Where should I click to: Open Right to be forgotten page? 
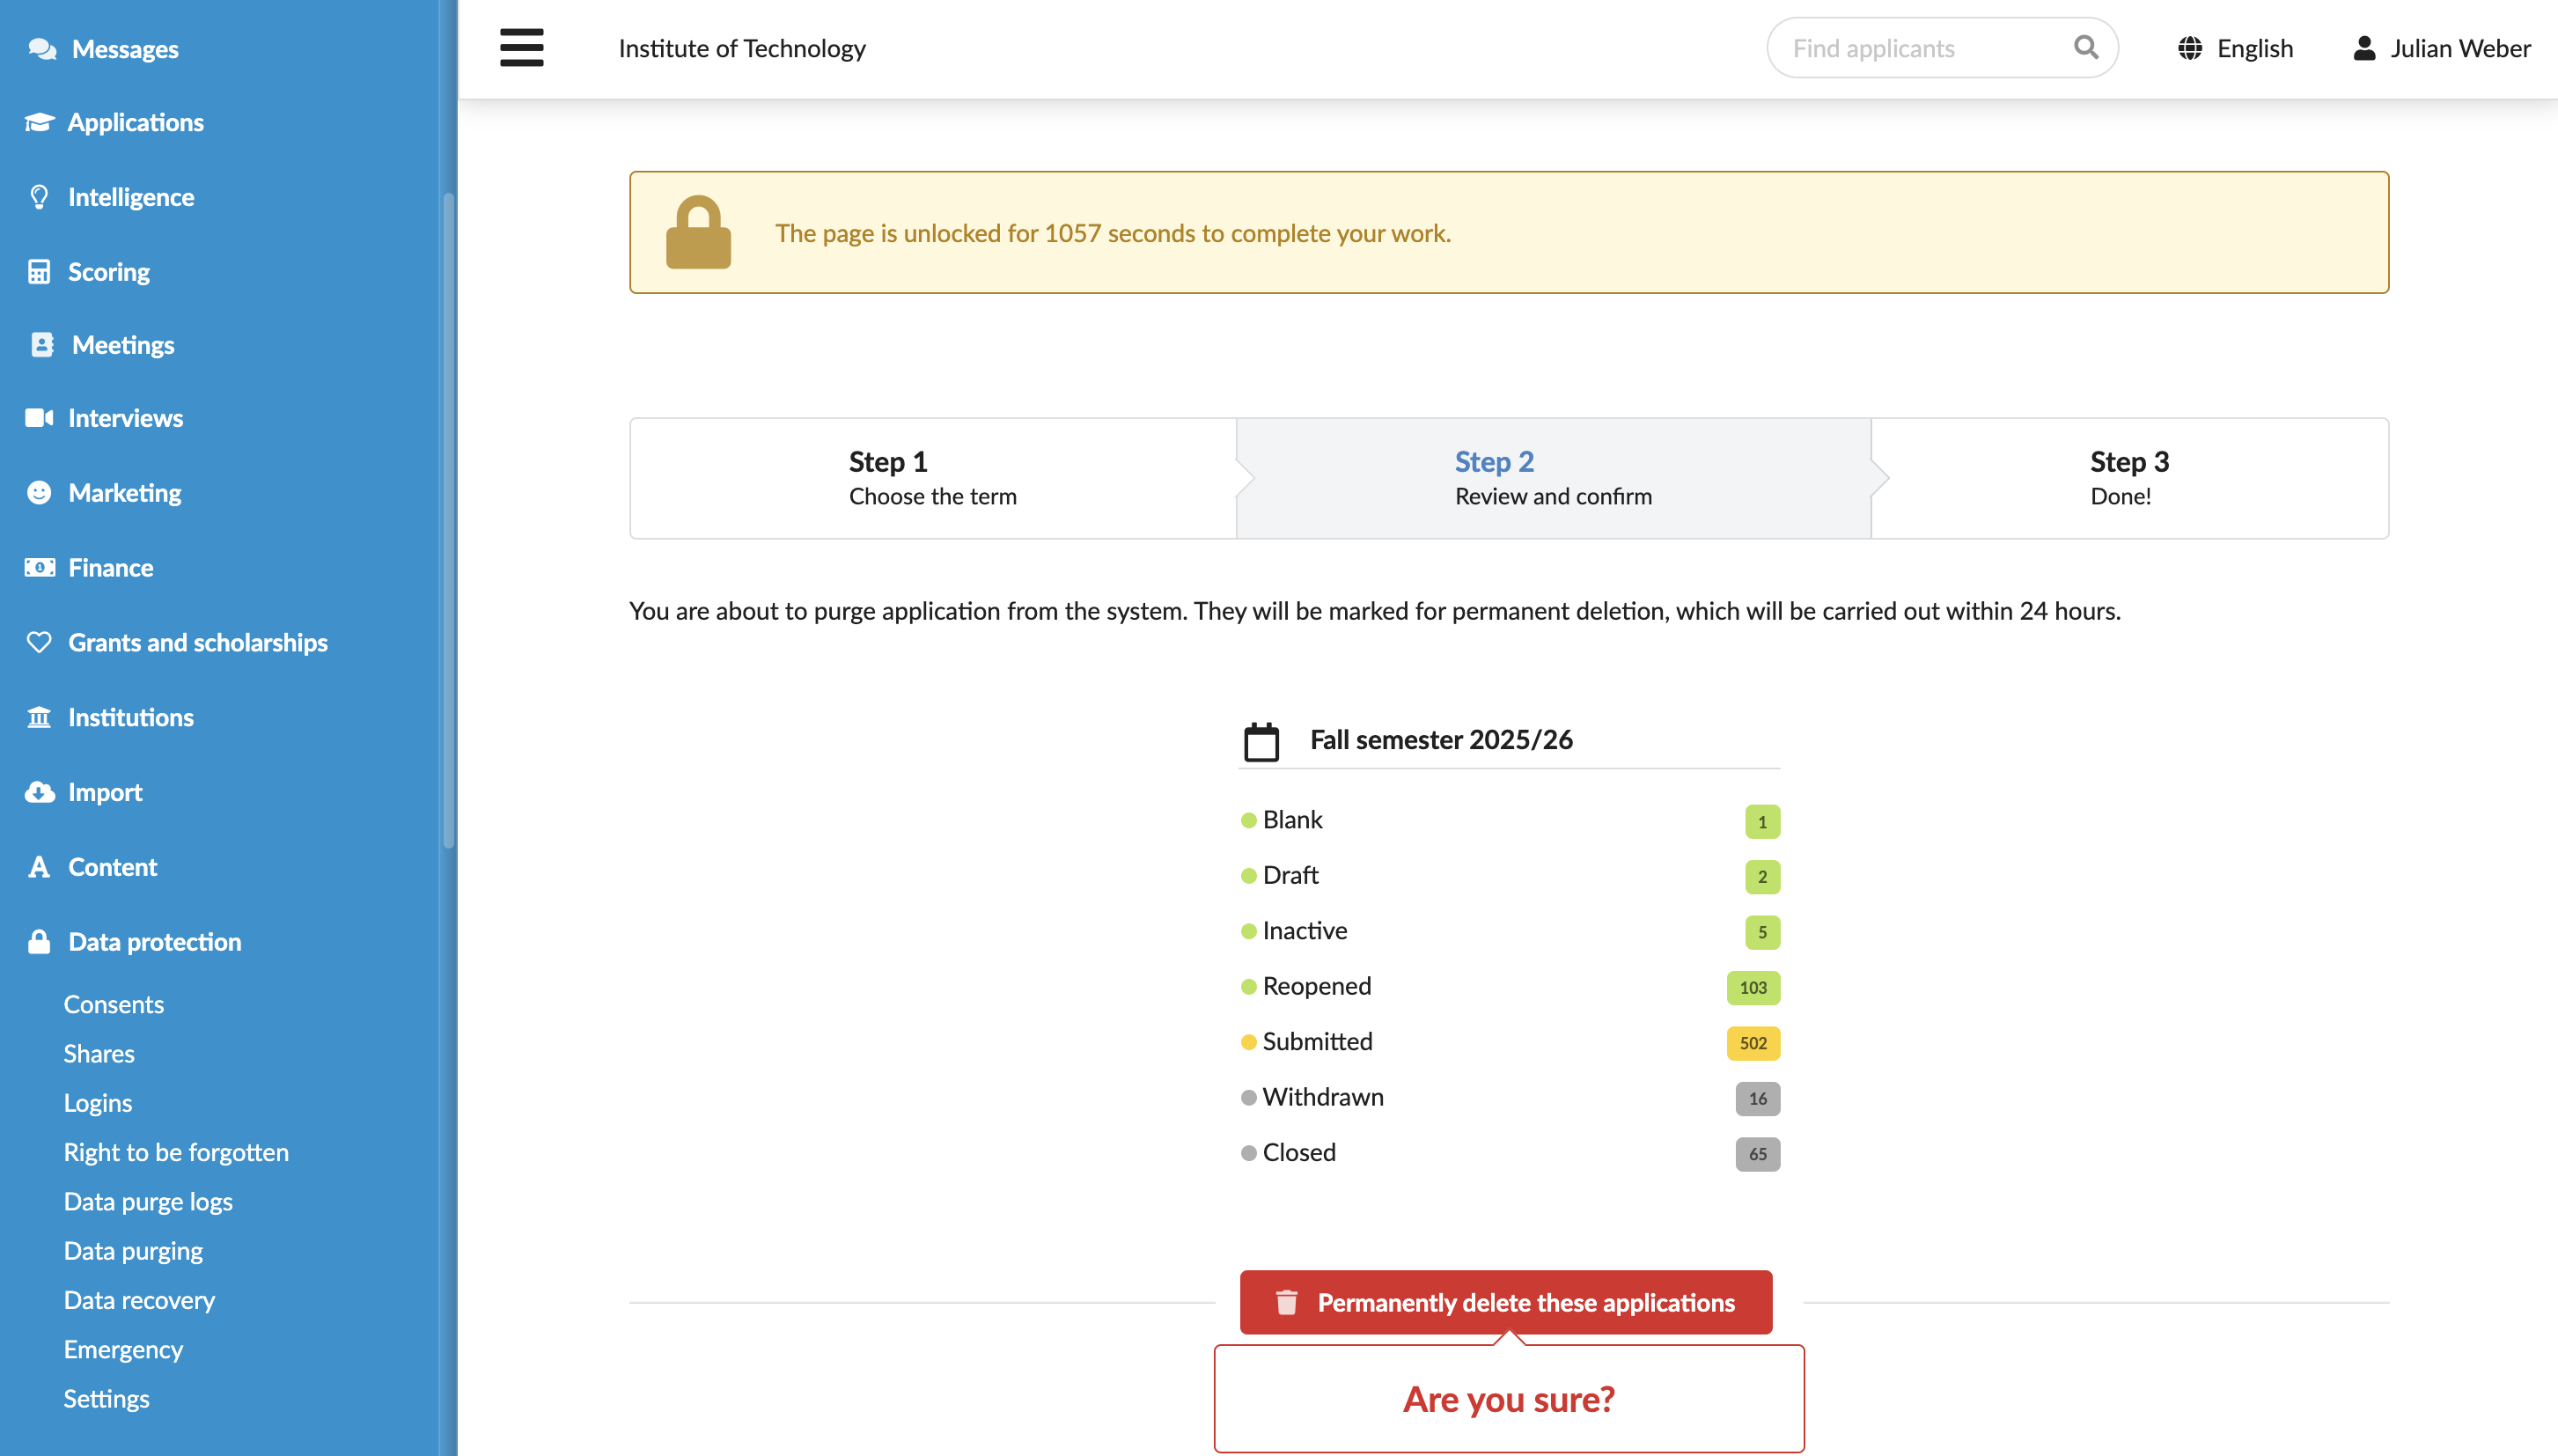(x=176, y=1152)
